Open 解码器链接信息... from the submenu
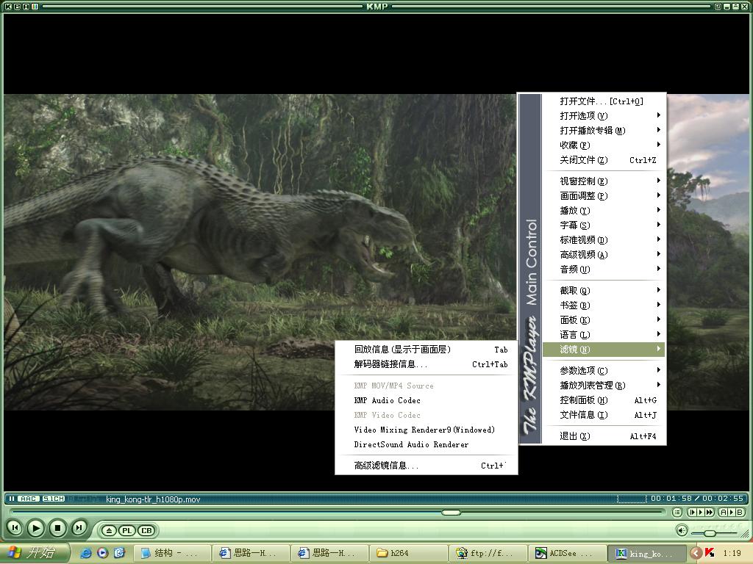The height and width of the screenshot is (564, 753). (426, 364)
